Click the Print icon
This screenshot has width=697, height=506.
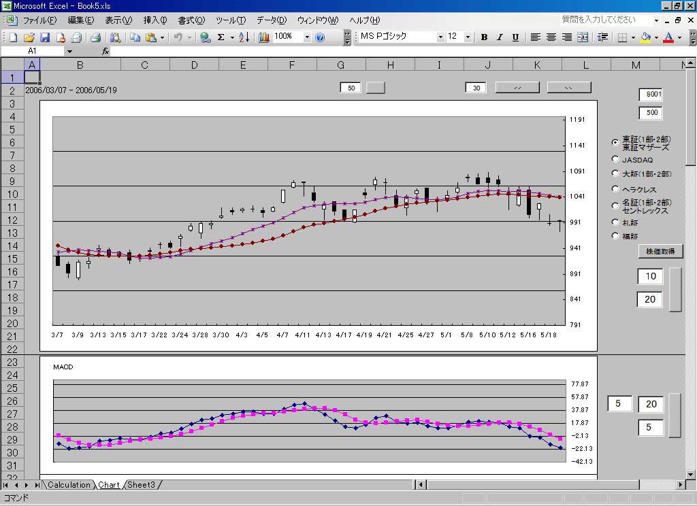96,37
